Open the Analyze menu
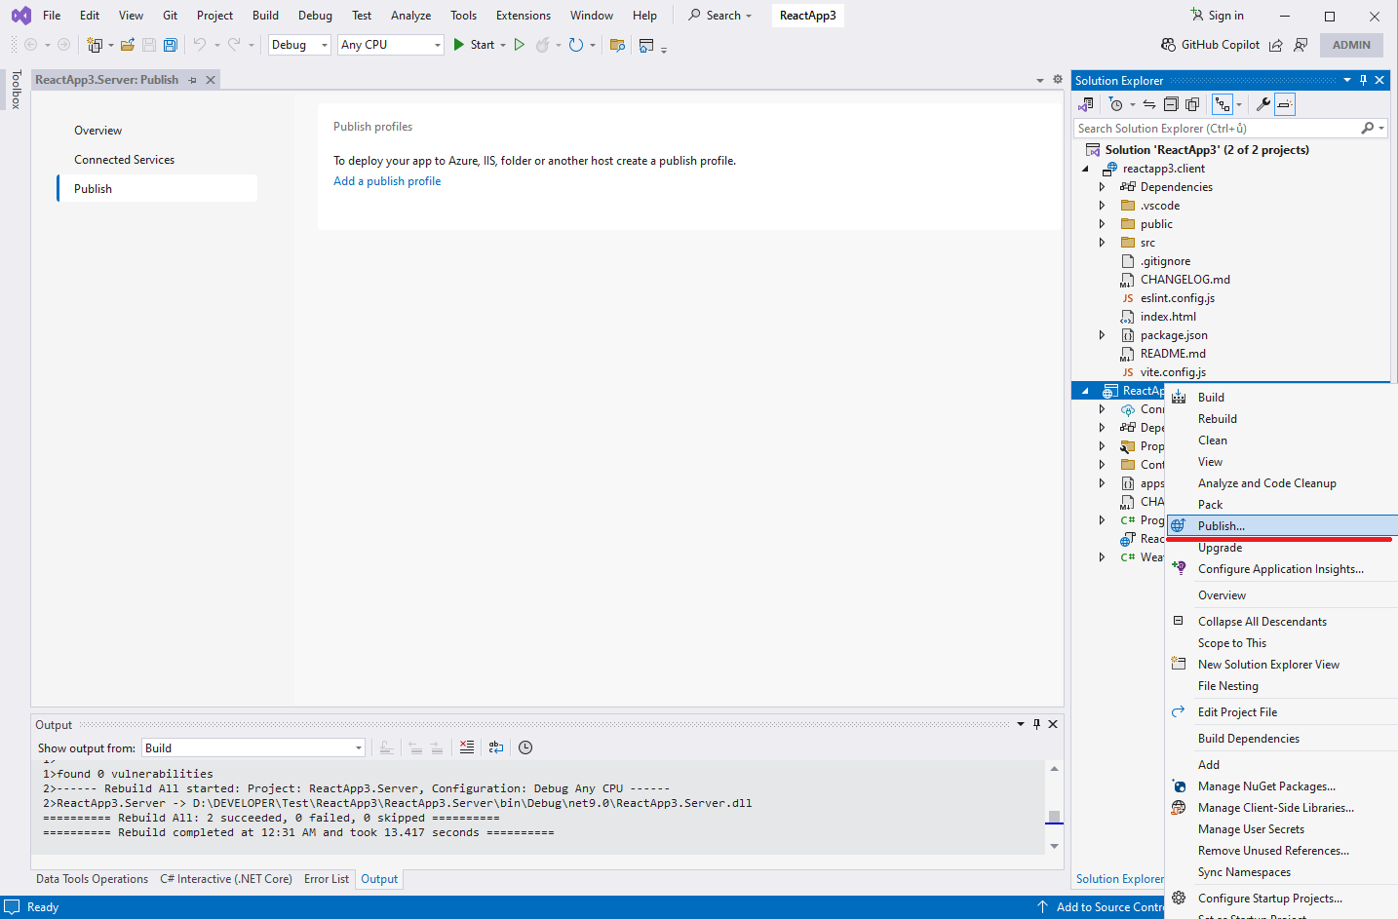1398x919 pixels. pyautogui.click(x=410, y=16)
